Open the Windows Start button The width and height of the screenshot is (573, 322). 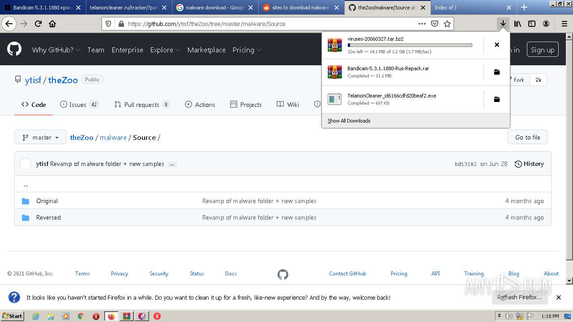pos(12,316)
